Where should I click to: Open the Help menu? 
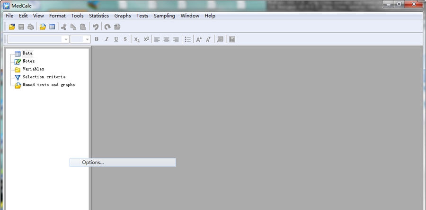(x=210, y=16)
